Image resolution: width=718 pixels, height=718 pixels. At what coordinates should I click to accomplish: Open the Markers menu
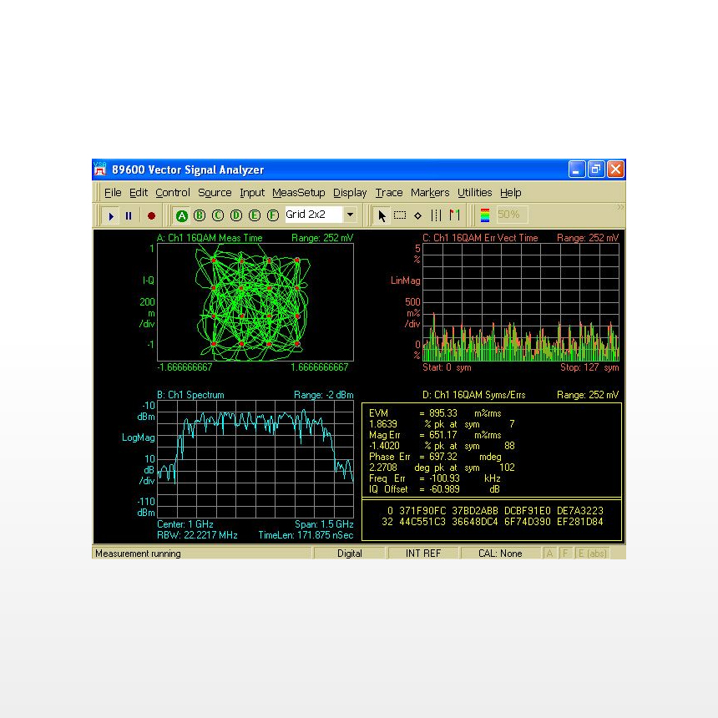(430, 193)
